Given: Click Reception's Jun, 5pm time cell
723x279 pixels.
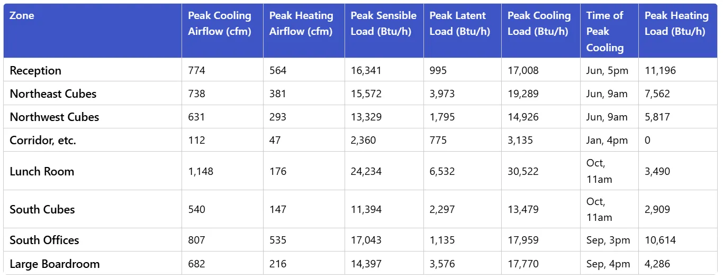Looking at the screenshot, I should point(607,71).
